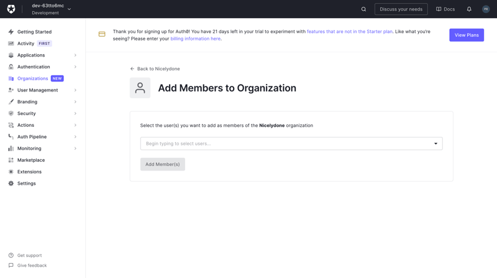Click the Organizations icon in sidebar

11,78
